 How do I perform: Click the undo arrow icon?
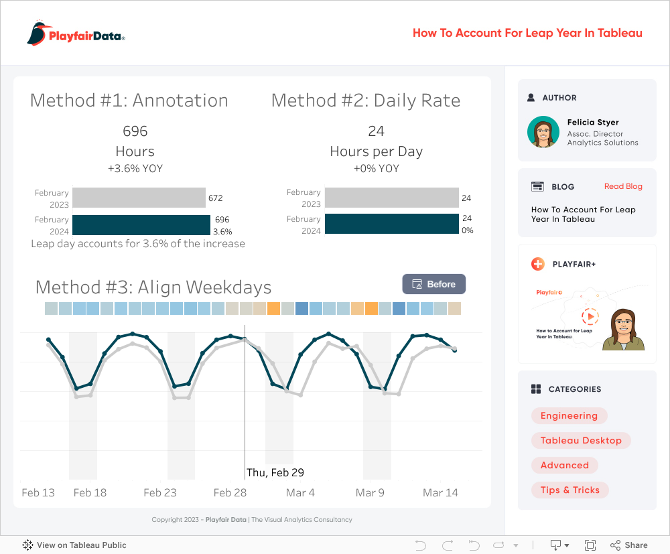pos(421,545)
